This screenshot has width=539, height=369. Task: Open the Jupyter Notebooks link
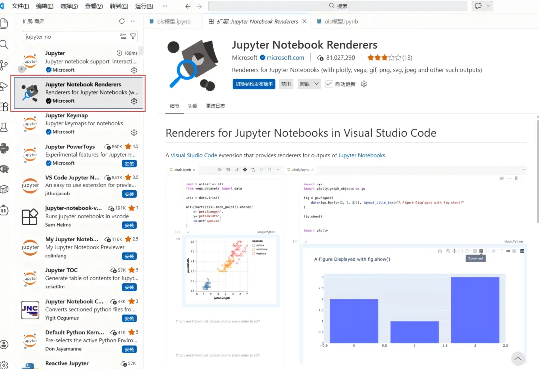(x=362, y=155)
